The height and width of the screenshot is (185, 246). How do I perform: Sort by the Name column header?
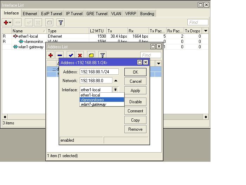pos(29,31)
